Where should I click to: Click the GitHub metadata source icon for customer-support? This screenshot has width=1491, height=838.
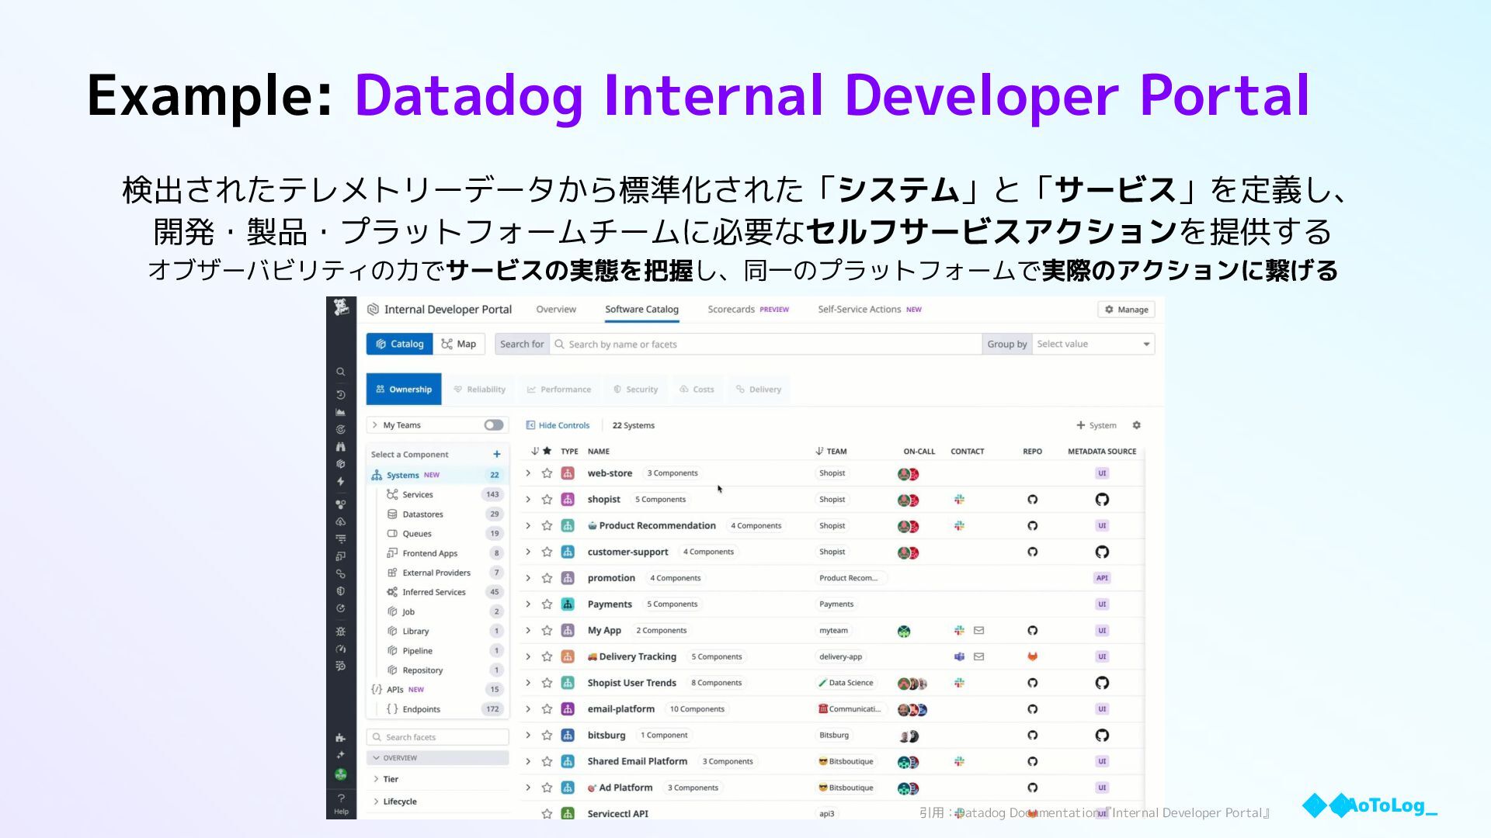(x=1102, y=552)
